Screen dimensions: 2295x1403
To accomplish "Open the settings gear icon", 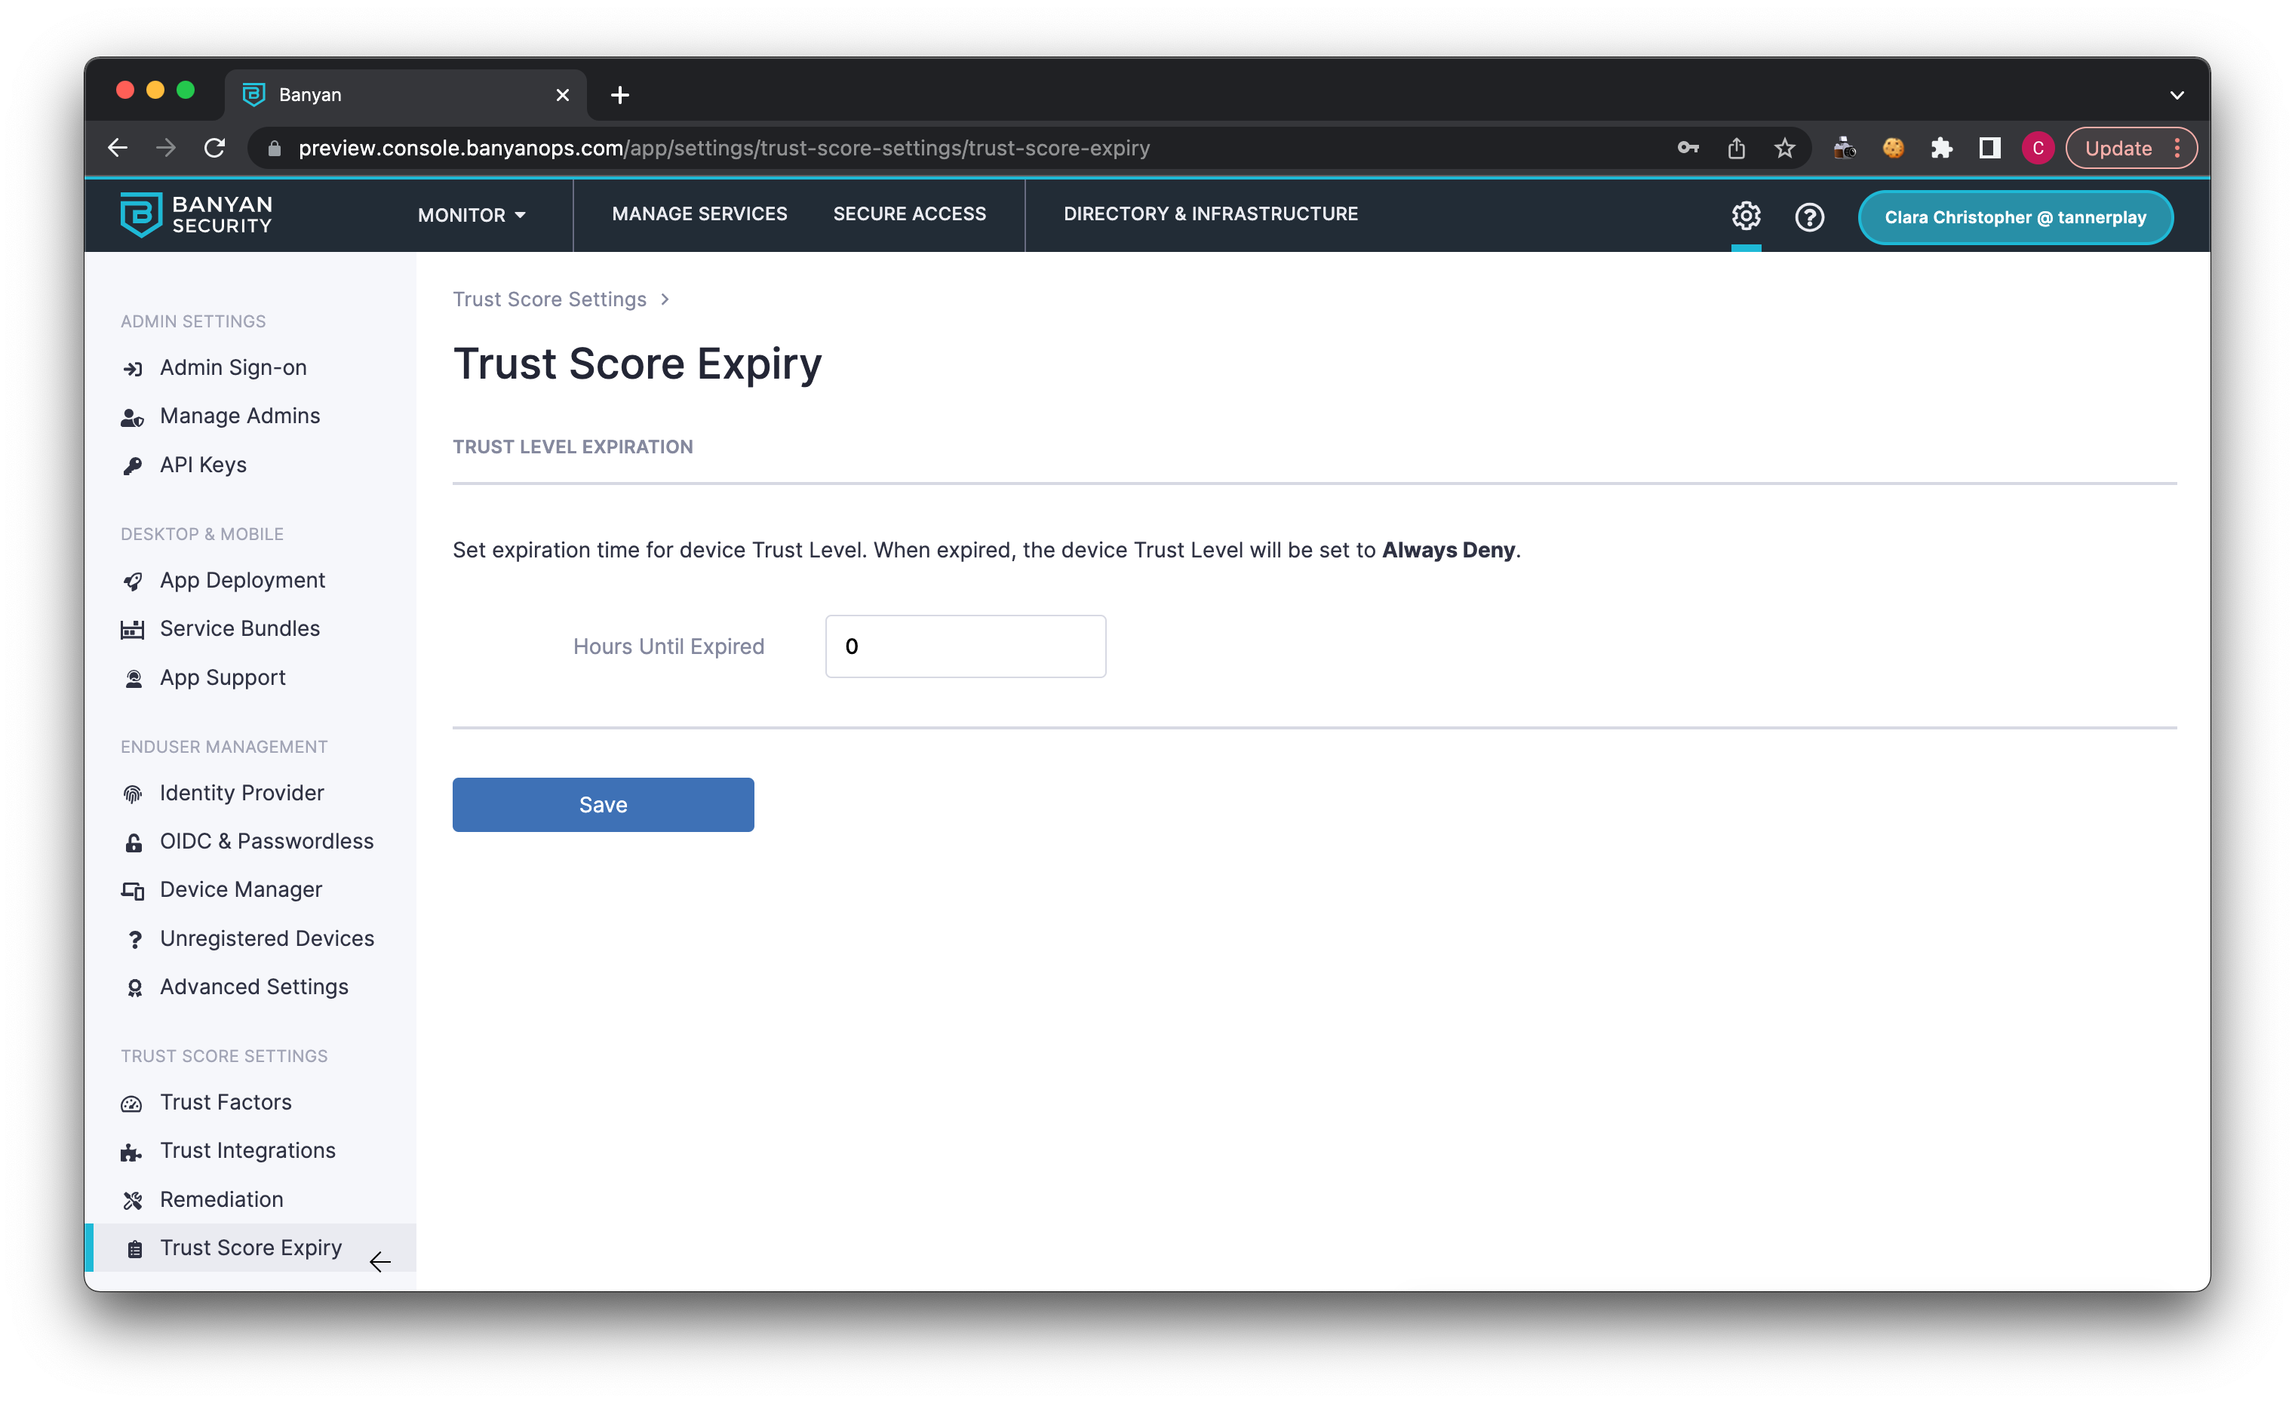I will (x=1746, y=216).
